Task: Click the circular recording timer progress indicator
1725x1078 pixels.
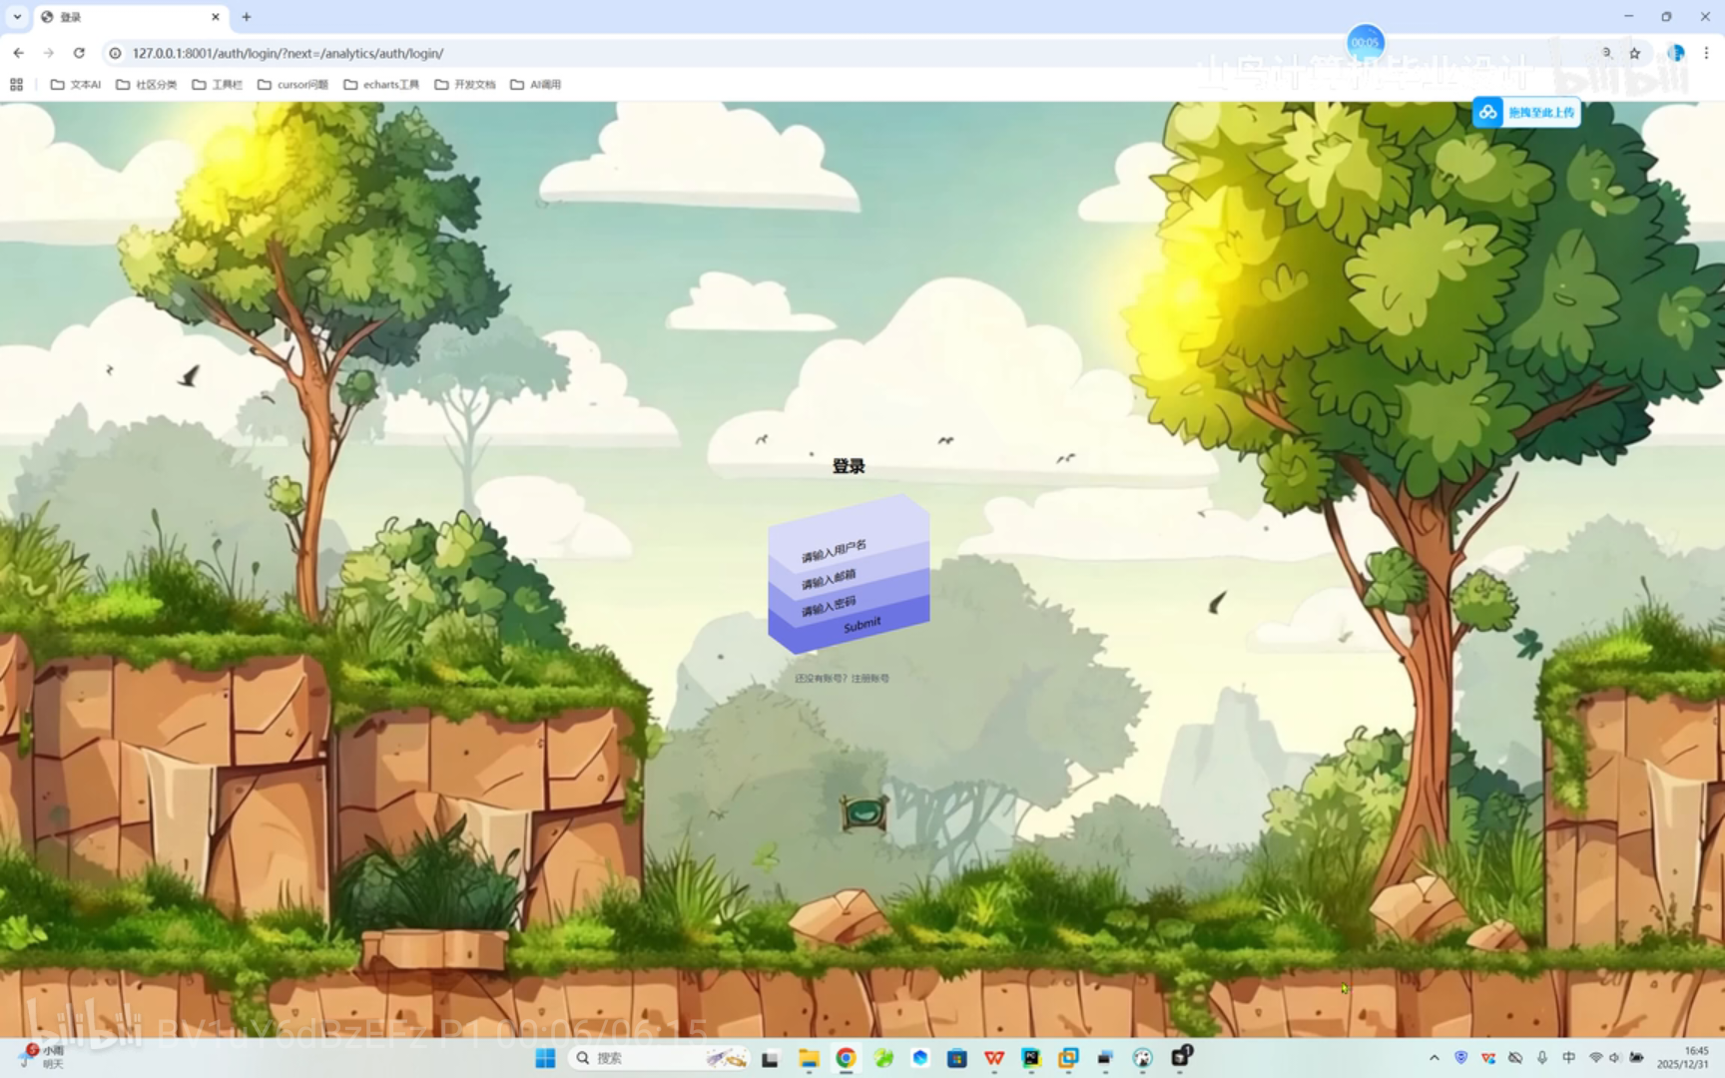Action: pyautogui.click(x=1365, y=41)
